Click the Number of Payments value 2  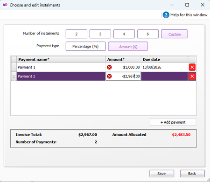(96, 142)
